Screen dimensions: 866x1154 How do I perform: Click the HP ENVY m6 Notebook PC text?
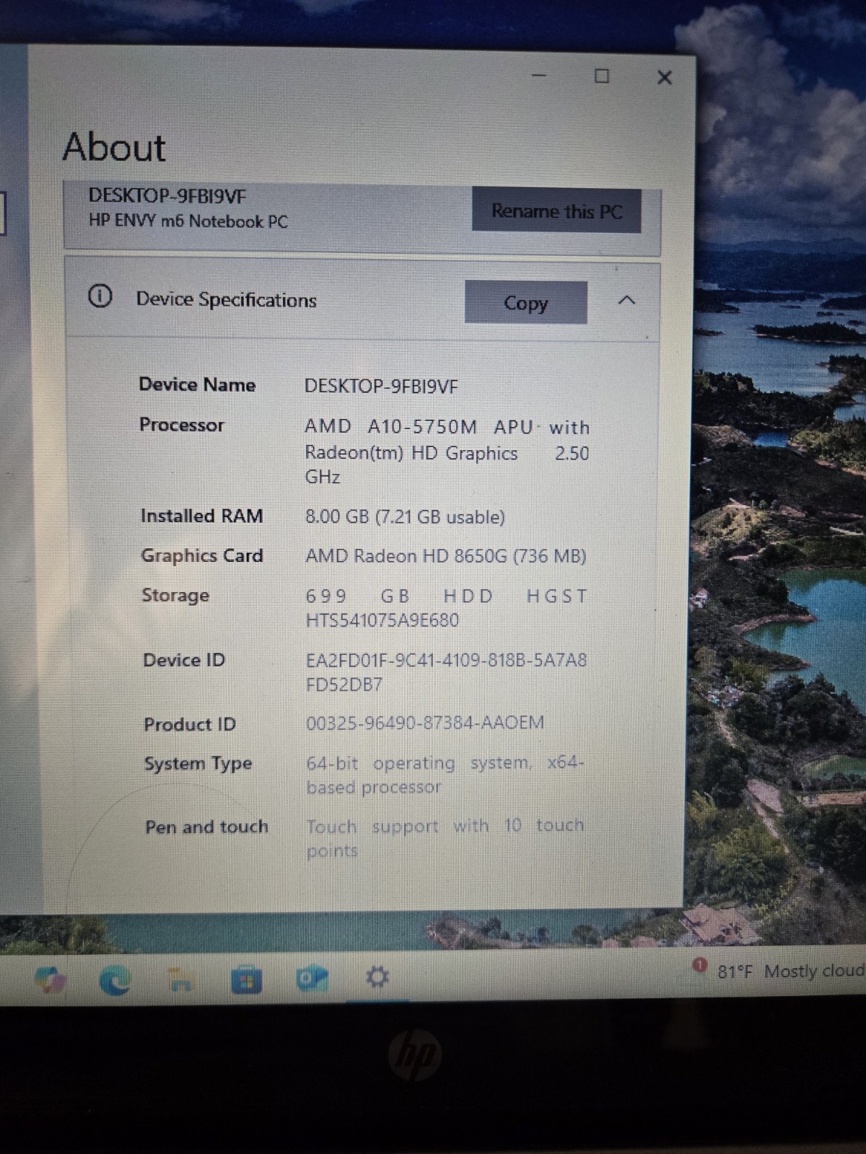click(x=188, y=221)
